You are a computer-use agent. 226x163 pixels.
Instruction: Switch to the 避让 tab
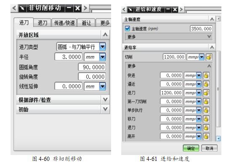point(86,23)
